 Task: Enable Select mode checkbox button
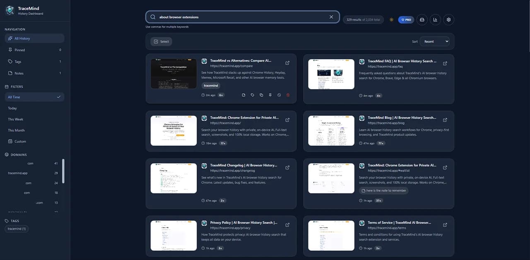pos(161,41)
